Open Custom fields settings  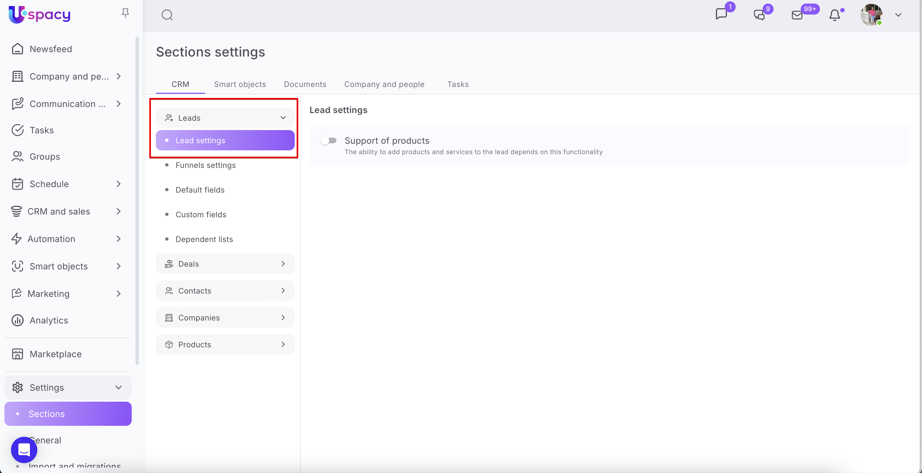tap(201, 215)
